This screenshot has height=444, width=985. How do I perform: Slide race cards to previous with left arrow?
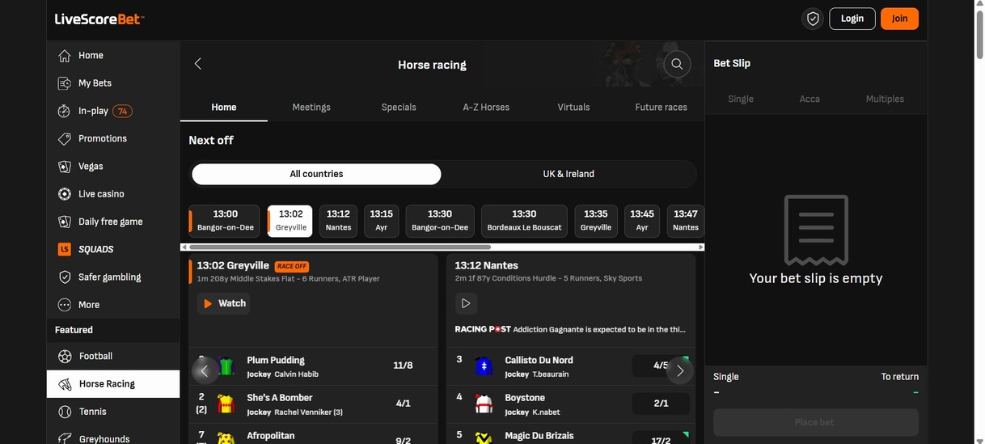point(205,370)
